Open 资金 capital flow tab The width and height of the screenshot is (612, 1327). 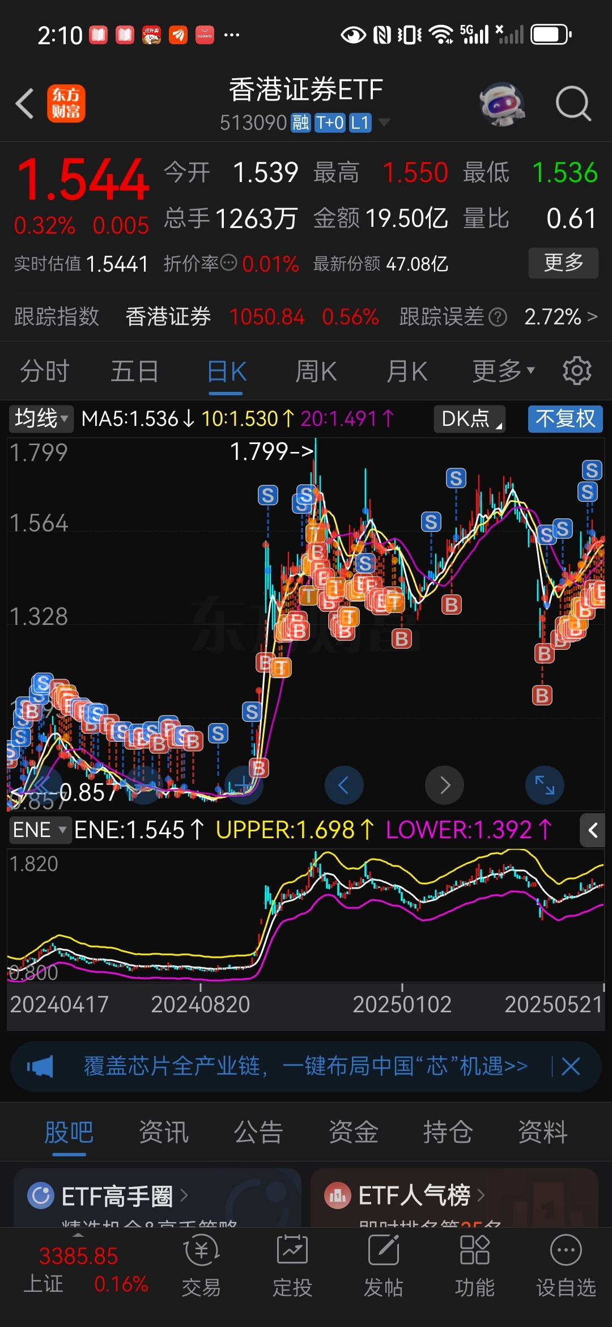[353, 1132]
